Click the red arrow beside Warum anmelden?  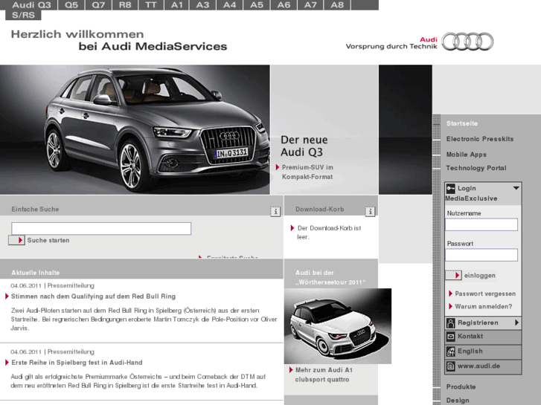pos(450,306)
